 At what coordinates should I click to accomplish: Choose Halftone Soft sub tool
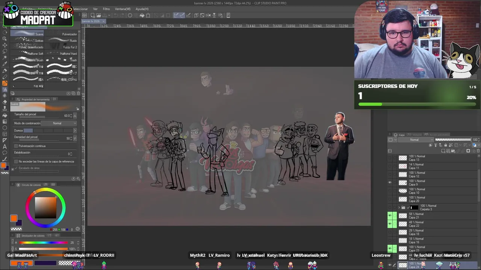pyautogui.click(x=28, y=53)
